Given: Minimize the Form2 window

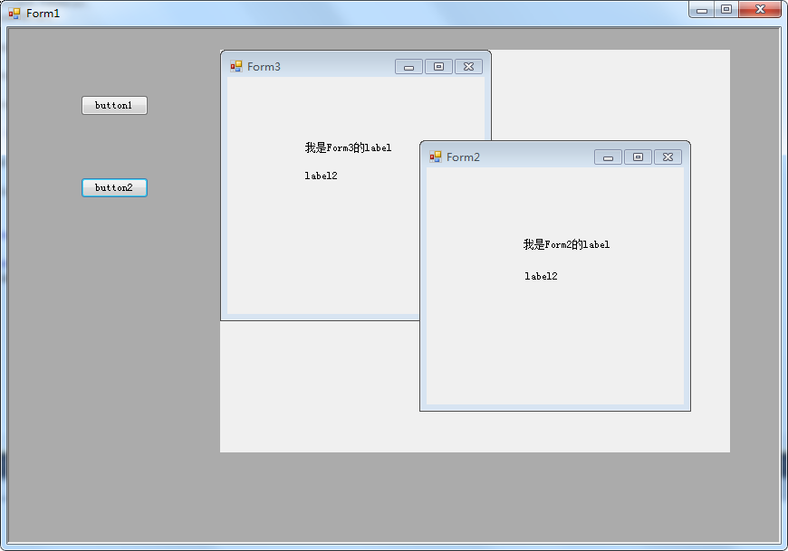Looking at the screenshot, I should point(608,157).
